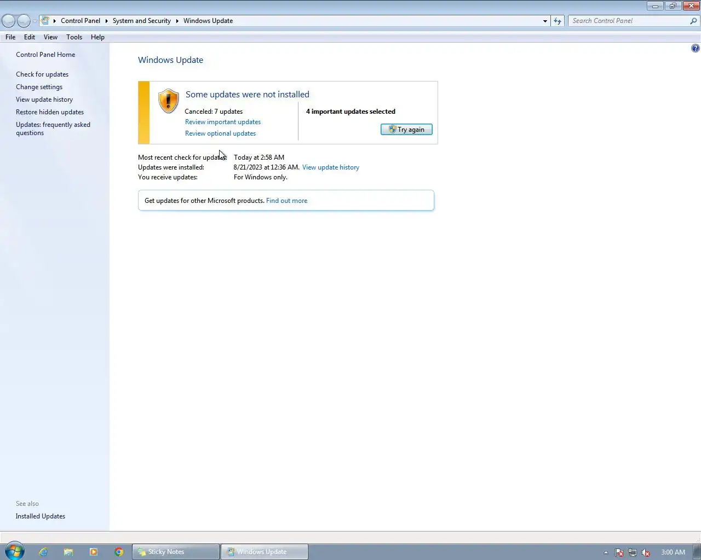Select Windows Update breadcrumb
The height and width of the screenshot is (560, 701).
coord(208,21)
